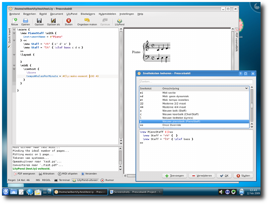Screen dimensions: 269x204
Task: Select 'Moderne 4/4 maat' row
Action: 194,107
